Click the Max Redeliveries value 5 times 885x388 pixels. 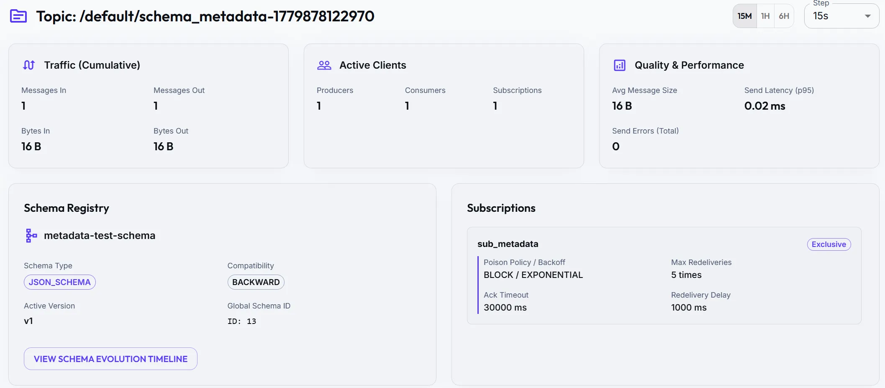pyautogui.click(x=686, y=275)
